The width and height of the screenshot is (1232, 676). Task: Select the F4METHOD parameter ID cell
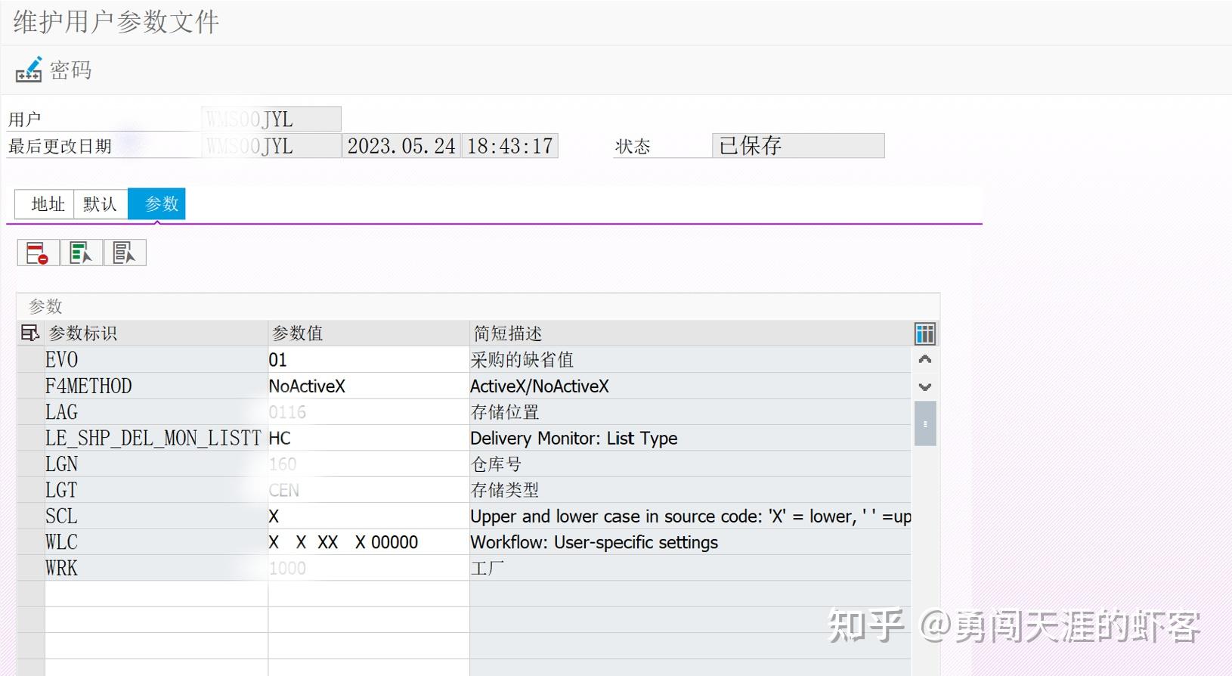(x=156, y=386)
